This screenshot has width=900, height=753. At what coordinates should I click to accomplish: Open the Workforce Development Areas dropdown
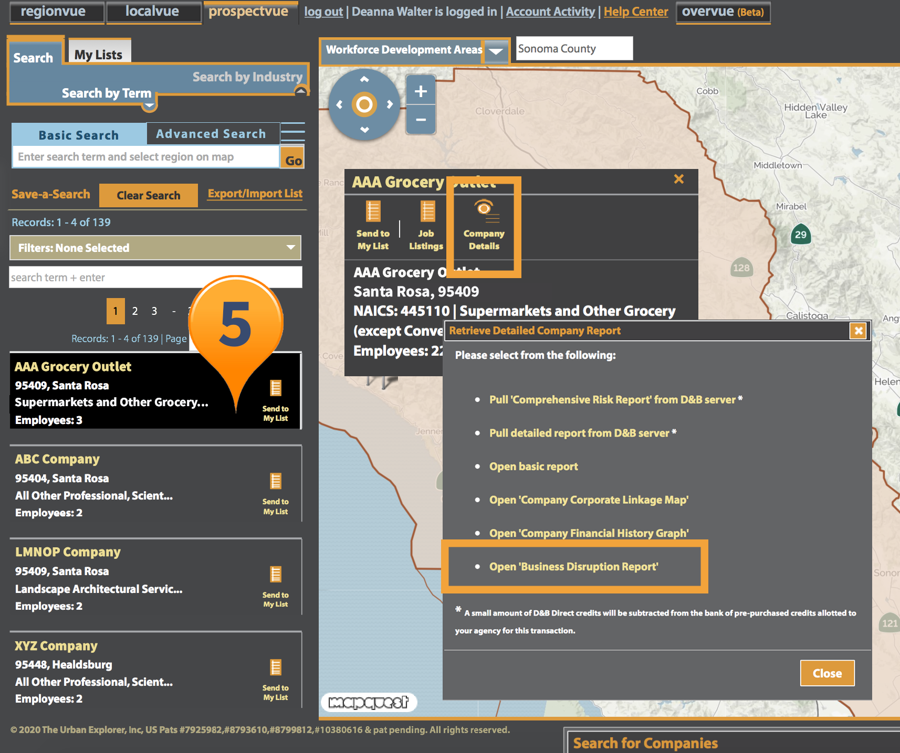coord(496,51)
